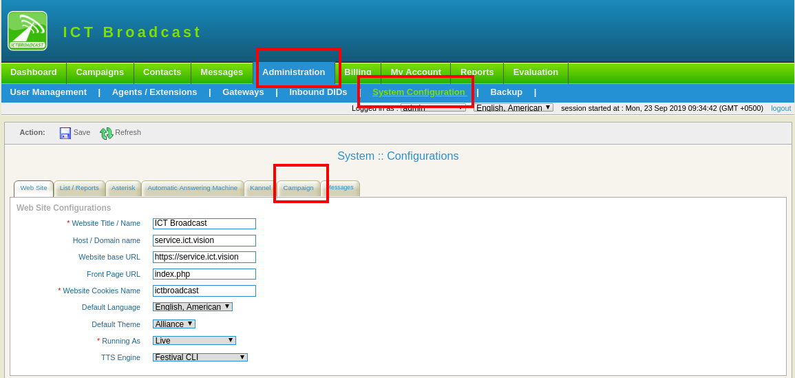The image size is (795, 378).
Task: Switch to the Messages configuration tab
Action: click(340, 188)
